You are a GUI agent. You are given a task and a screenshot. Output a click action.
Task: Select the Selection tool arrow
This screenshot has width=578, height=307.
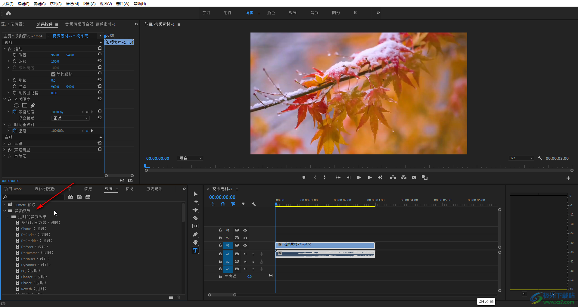(x=195, y=194)
